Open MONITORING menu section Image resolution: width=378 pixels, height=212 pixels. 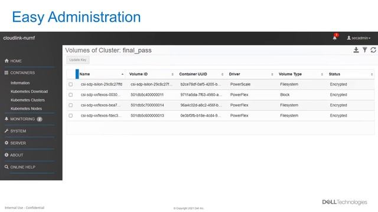click(x=22, y=119)
